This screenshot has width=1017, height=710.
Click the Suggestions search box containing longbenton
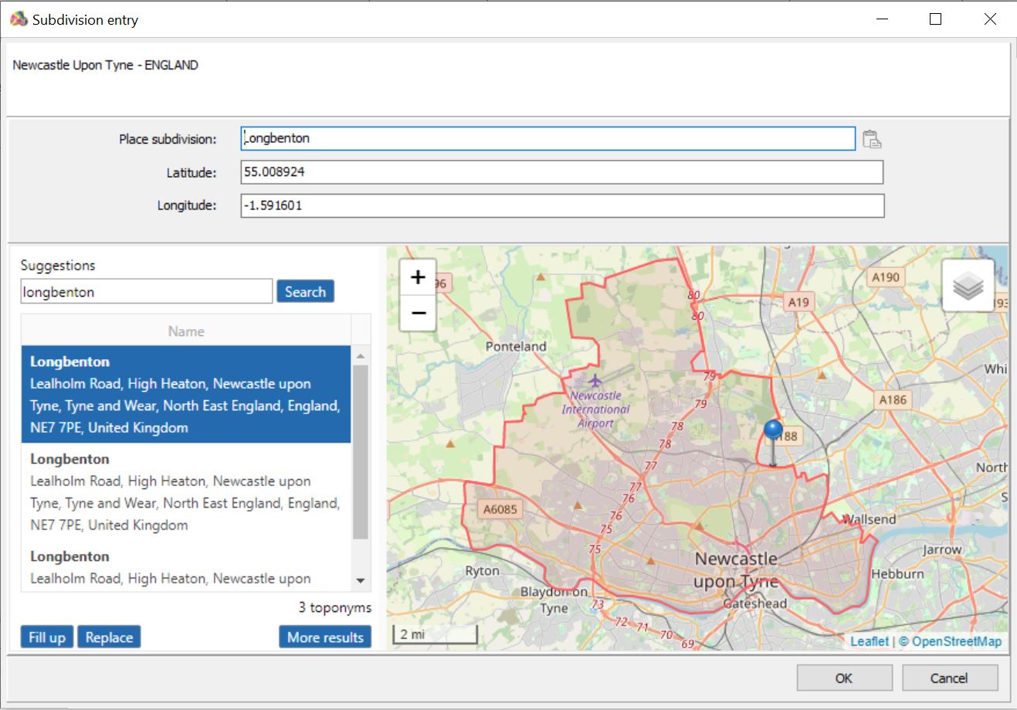pyautogui.click(x=147, y=292)
